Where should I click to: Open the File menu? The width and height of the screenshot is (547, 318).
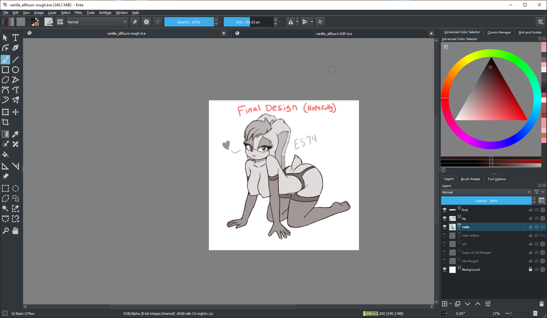[x=6, y=13]
